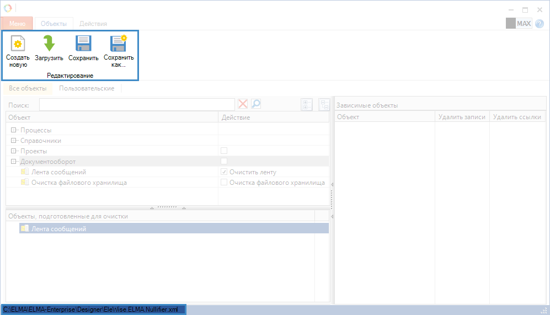The height and width of the screenshot is (315, 550).
Task: Click the Объект header in Зависимые объекты panel
Action: (x=385, y=117)
